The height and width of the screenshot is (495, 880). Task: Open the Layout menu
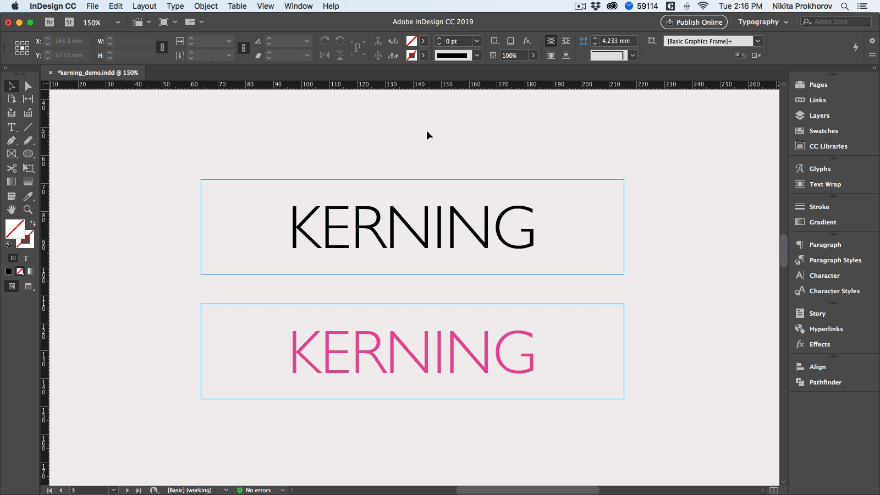click(x=144, y=6)
